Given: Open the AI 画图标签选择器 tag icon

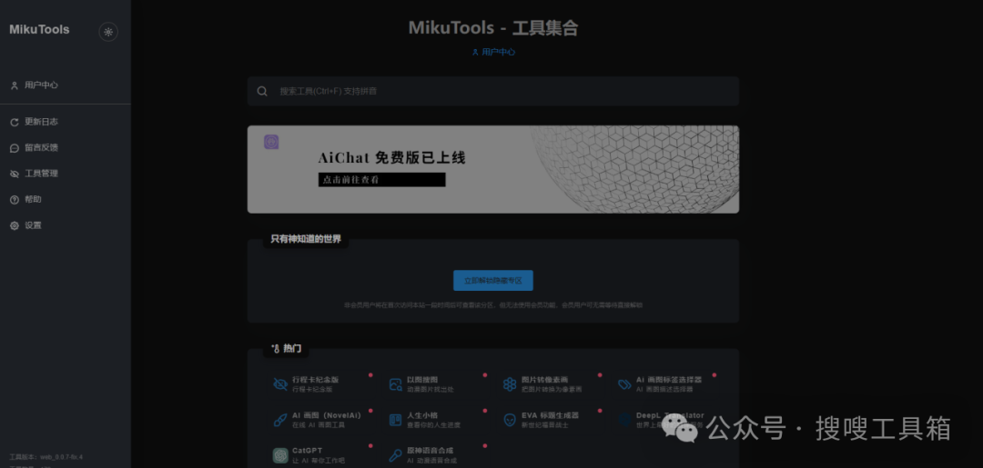Looking at the screenshot, I should pyautogui.click(x=624, y=384).
